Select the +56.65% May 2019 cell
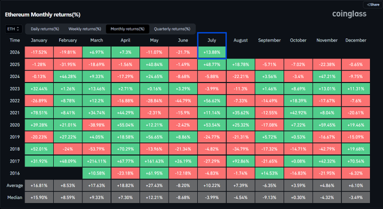The image size is (383, 209). click(x=154, y=137)
